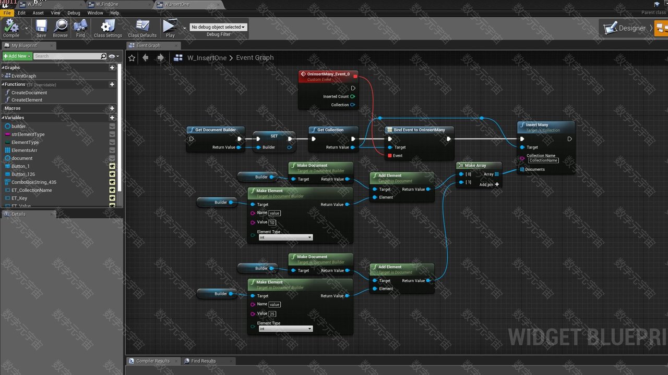The width and height of the screenshot is (668, 375).
Task: Save the widget blueprint with the Save icon
Action: click(41, 28)
